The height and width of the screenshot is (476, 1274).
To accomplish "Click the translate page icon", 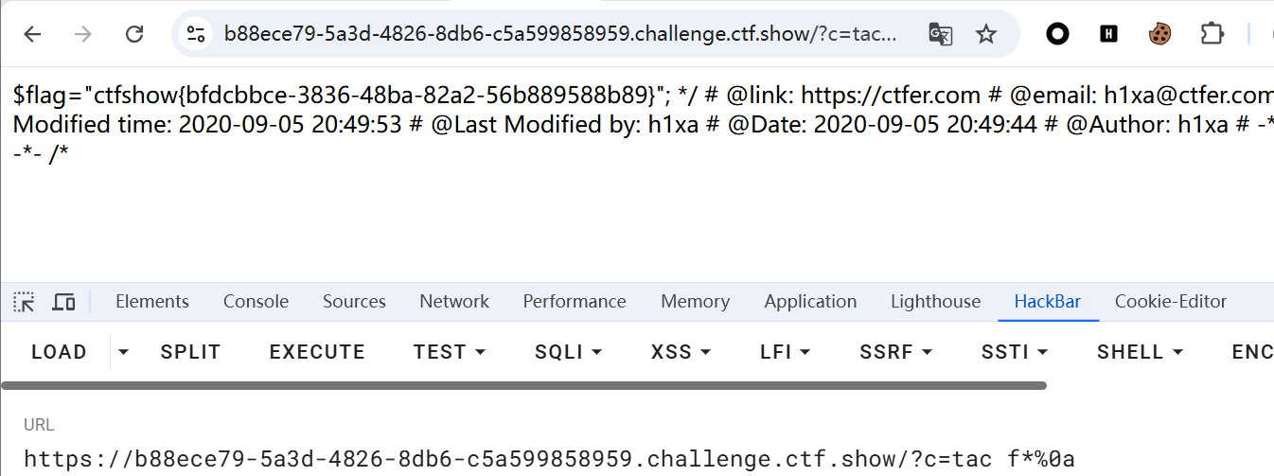I will (x=940, y=35).
